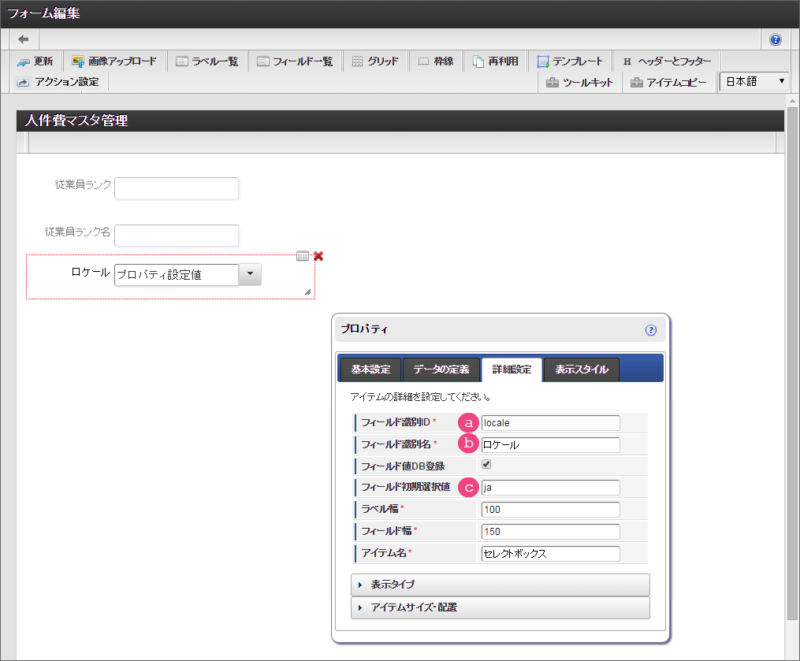The height and width of the screenshot is (661, 800).
Task: Expand the 表示タイプ section
Action: [x=500, y=585]
